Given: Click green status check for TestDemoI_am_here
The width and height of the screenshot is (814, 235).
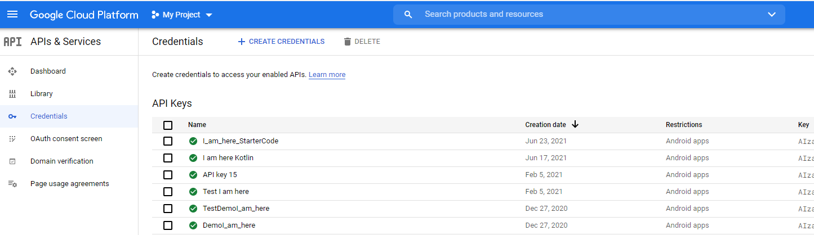Looking at the screenshot, I should coord(193,209).
